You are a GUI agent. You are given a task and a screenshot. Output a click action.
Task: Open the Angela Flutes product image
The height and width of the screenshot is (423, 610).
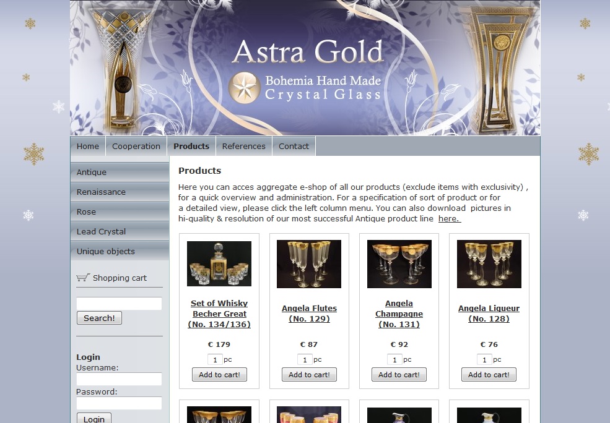[x=309, y=263]
